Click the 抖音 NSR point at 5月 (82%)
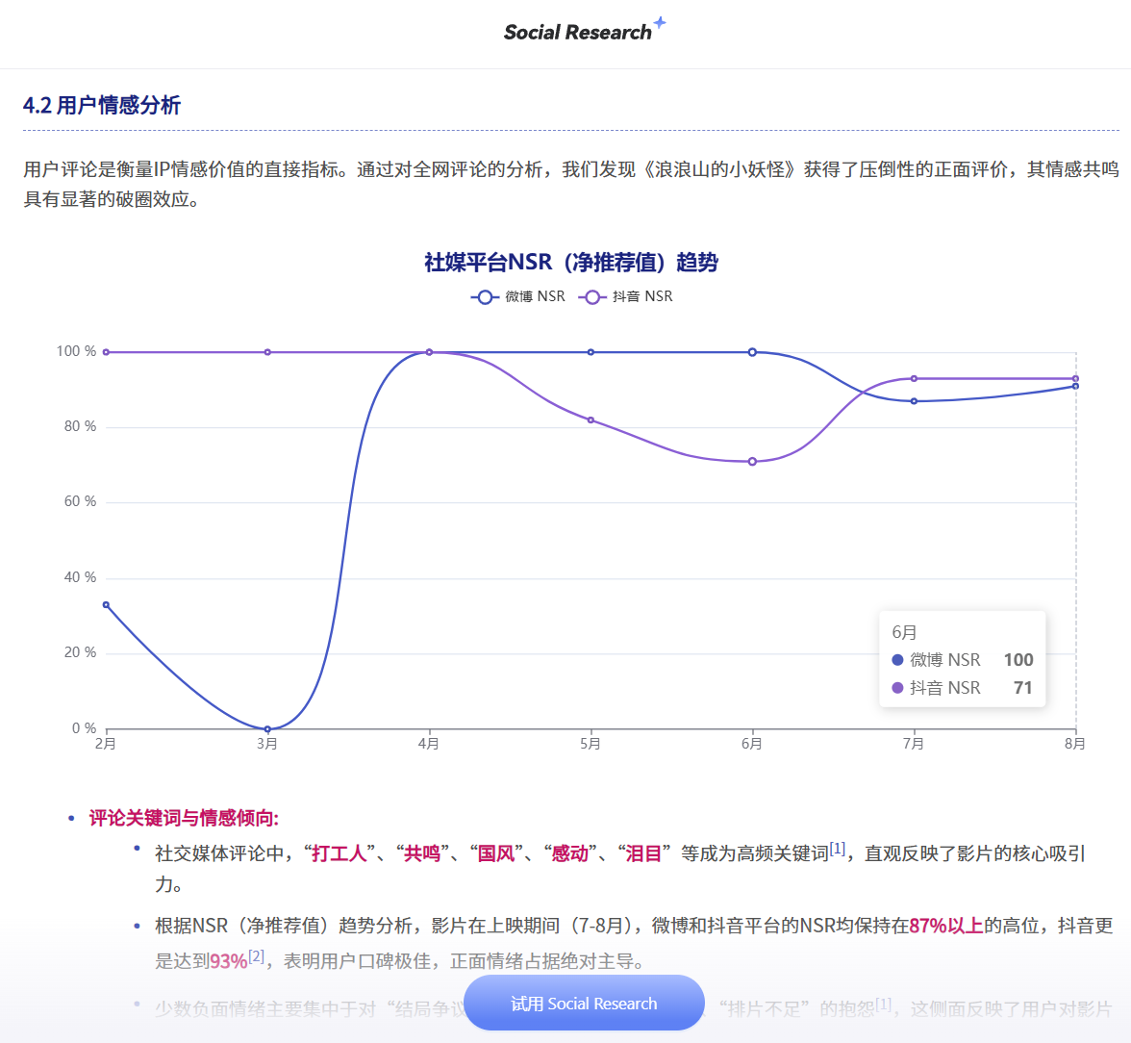Screen dimensions: 1131x1043 click(591, 420)
